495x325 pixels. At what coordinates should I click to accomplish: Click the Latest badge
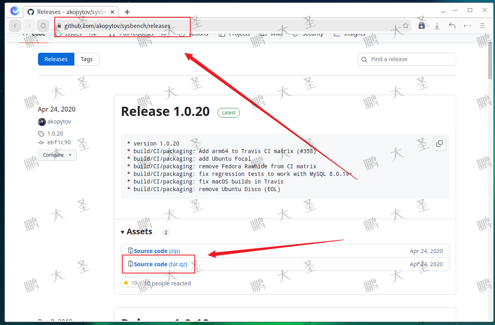coord(229,113)
